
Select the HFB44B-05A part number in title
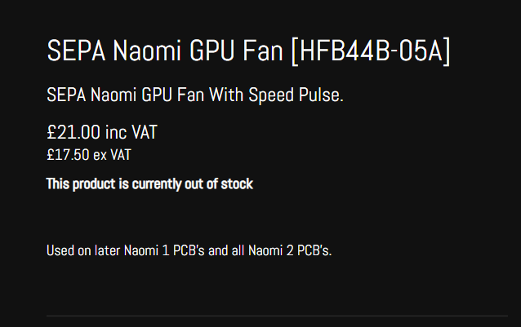click(x=371, y=51)
